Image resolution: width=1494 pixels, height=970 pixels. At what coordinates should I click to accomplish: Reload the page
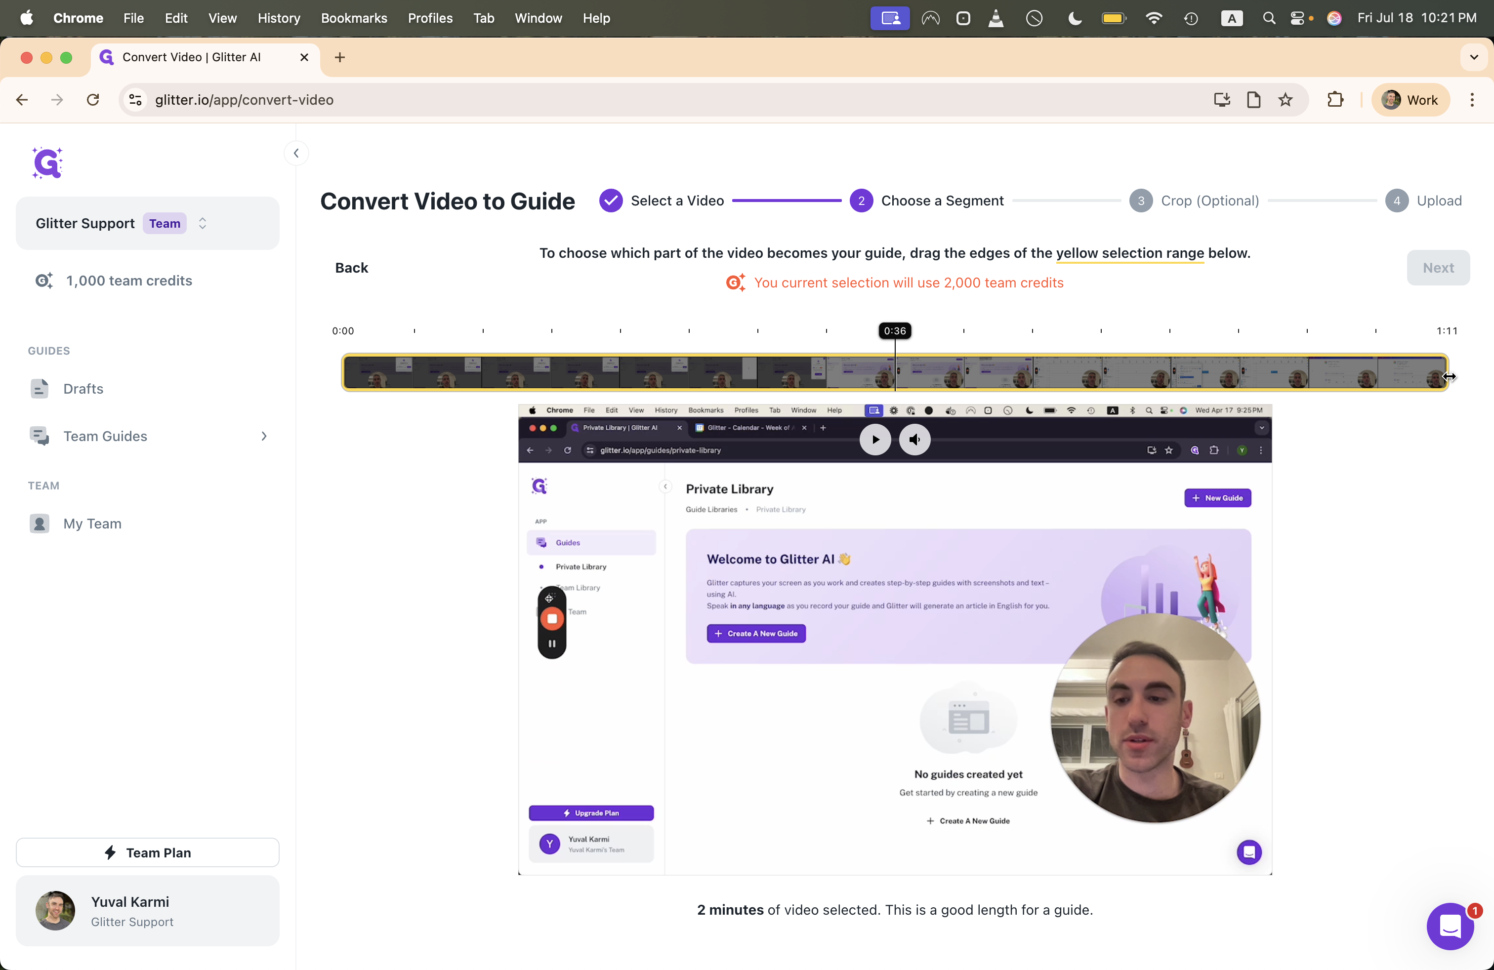tap(93, 100)
